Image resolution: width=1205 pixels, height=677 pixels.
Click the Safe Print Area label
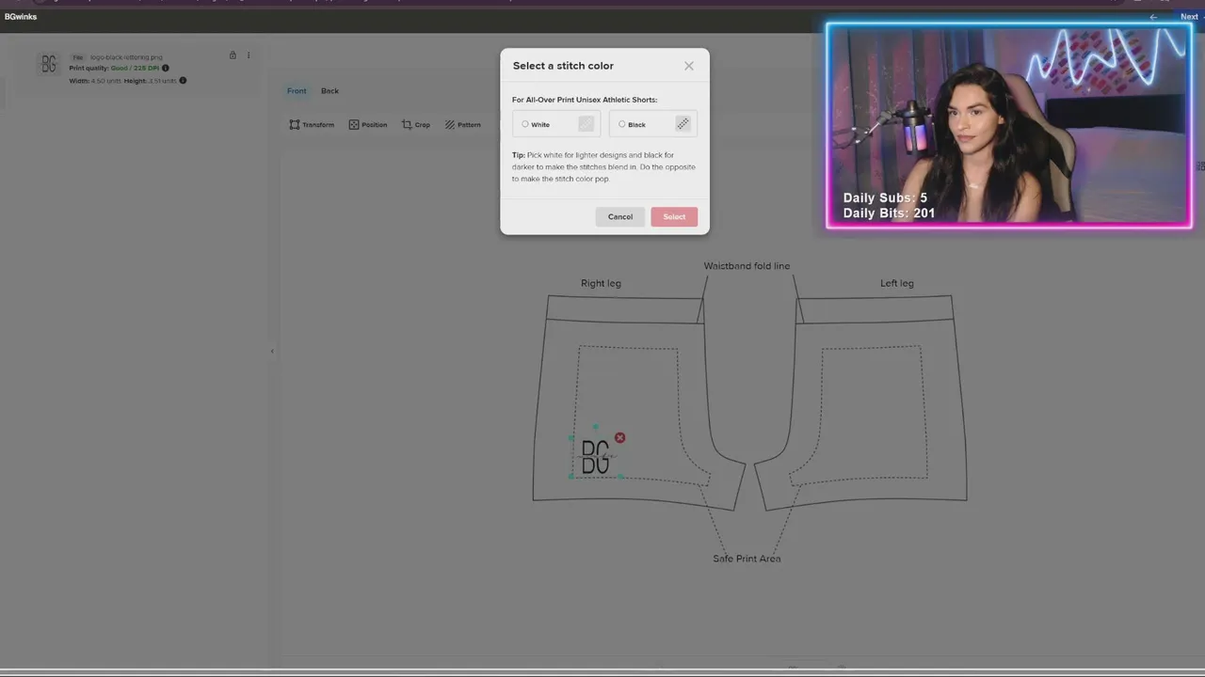(x=747, y=559)
